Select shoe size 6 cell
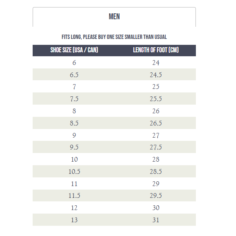The image size is (236, 236). point(74,63)
